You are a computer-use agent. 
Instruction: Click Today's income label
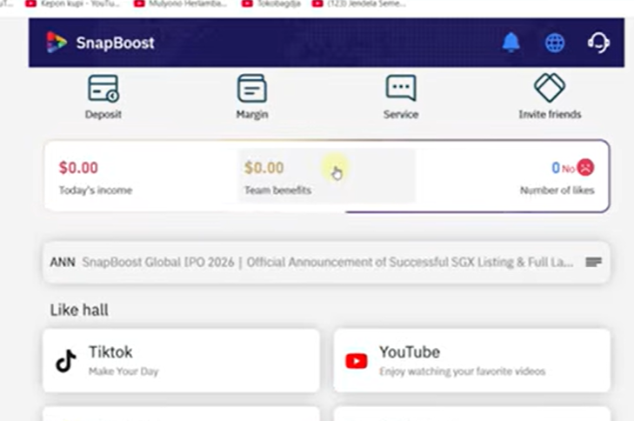pos(96,190)
